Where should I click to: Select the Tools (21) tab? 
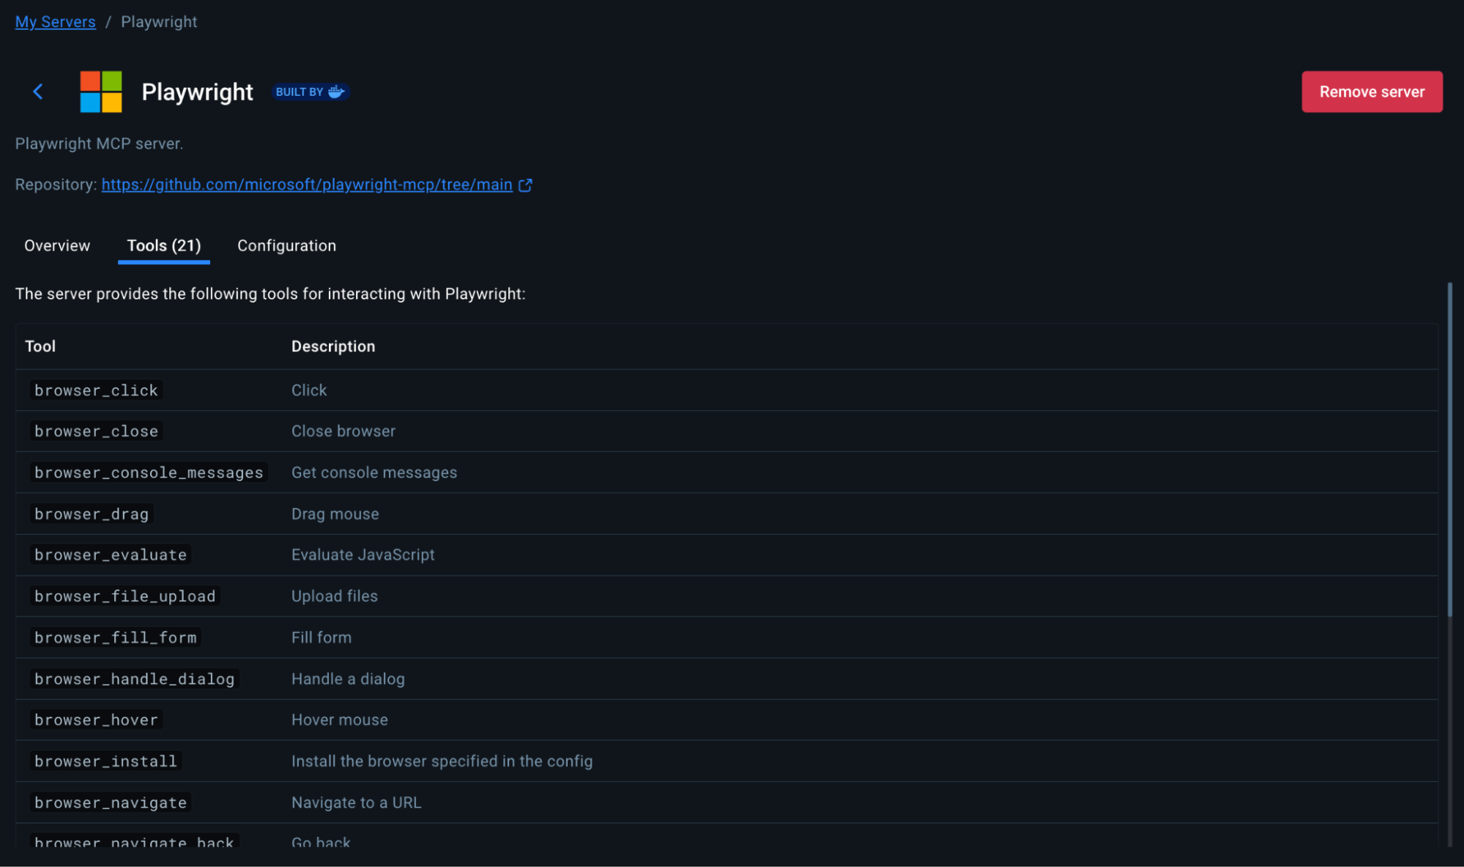(164, 246)
